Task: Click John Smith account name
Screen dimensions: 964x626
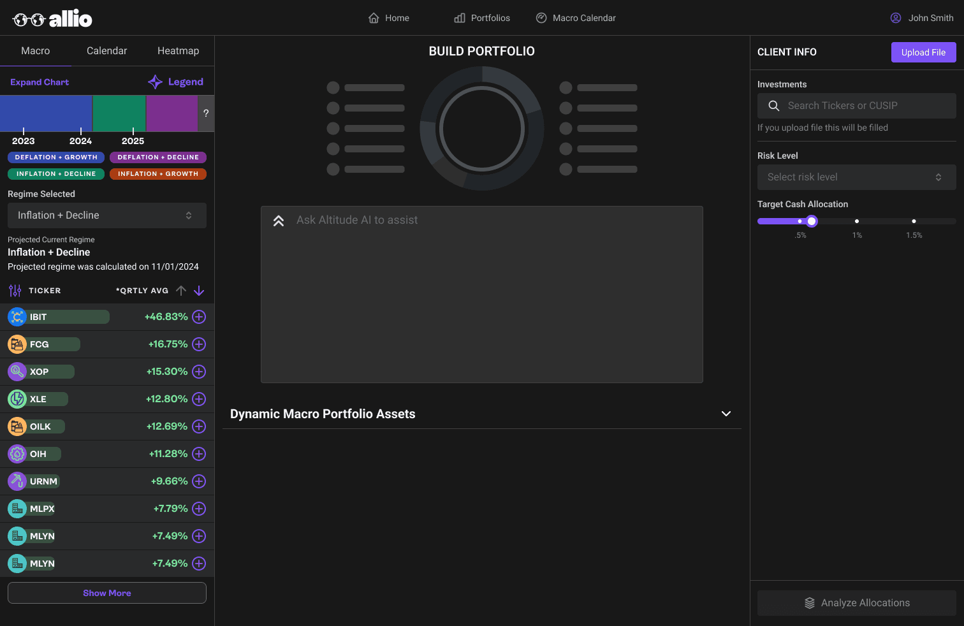Action: coord(931,18)
